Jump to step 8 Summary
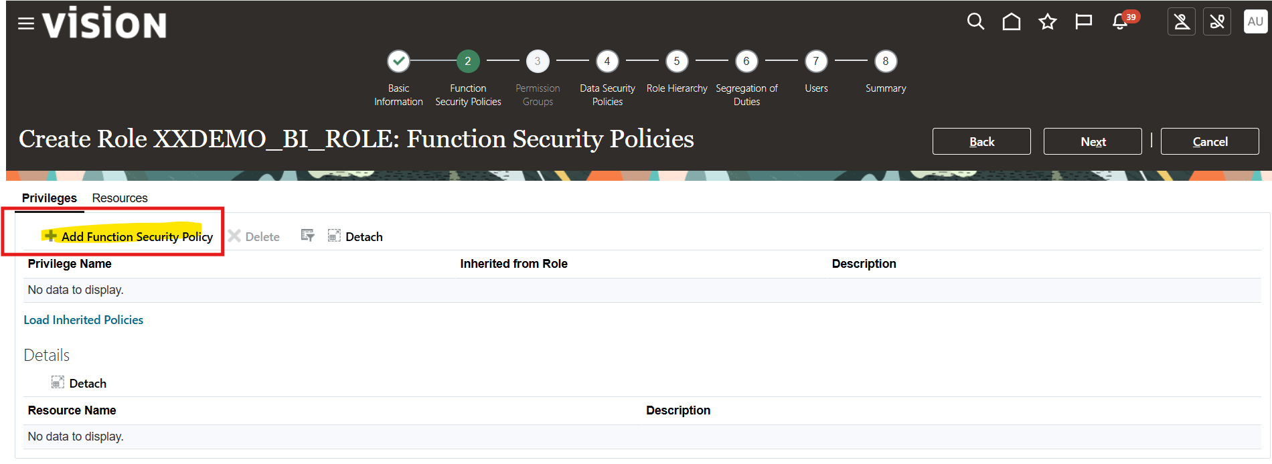1272x464 pixels. (885, 62)
